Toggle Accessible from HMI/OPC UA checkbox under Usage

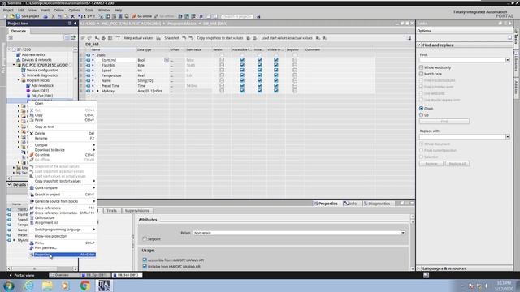point(145,260)
